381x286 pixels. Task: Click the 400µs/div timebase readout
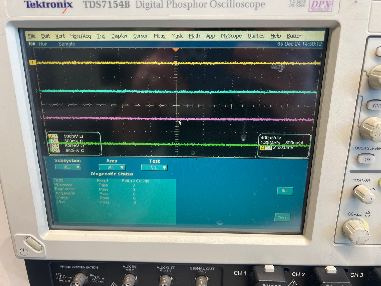[x=271, y=138]
